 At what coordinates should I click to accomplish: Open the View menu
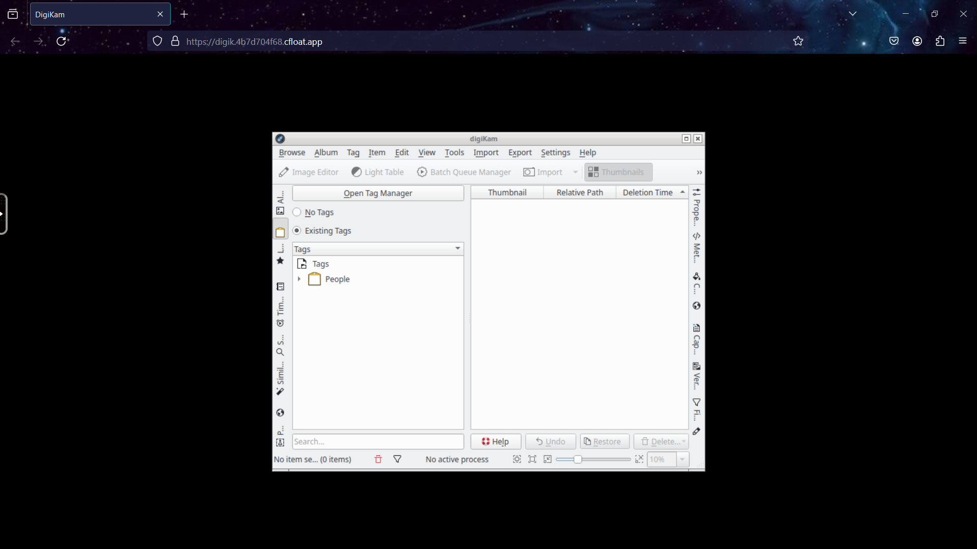(x=427, y=152)
